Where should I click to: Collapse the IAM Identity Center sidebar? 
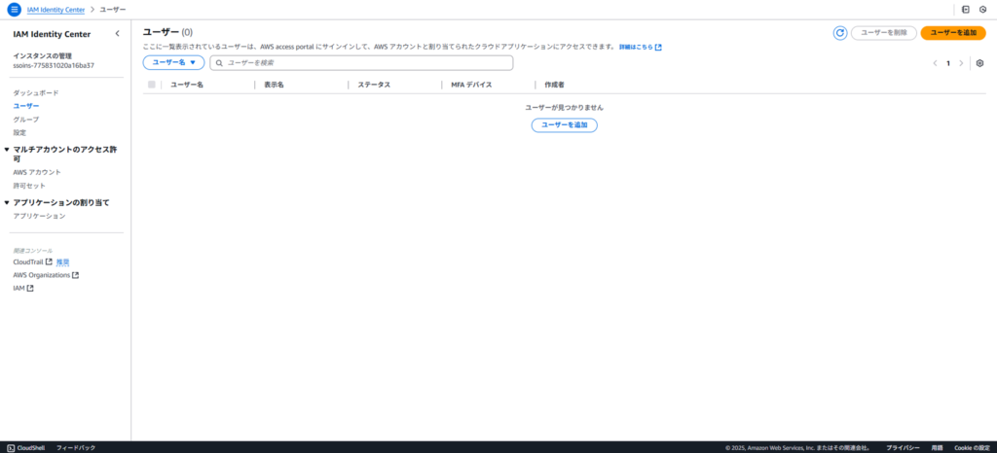pos(117,34)
